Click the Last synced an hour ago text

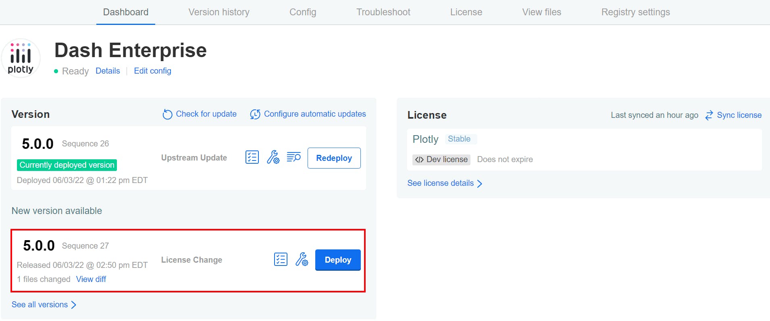click(x=655, y=115)
